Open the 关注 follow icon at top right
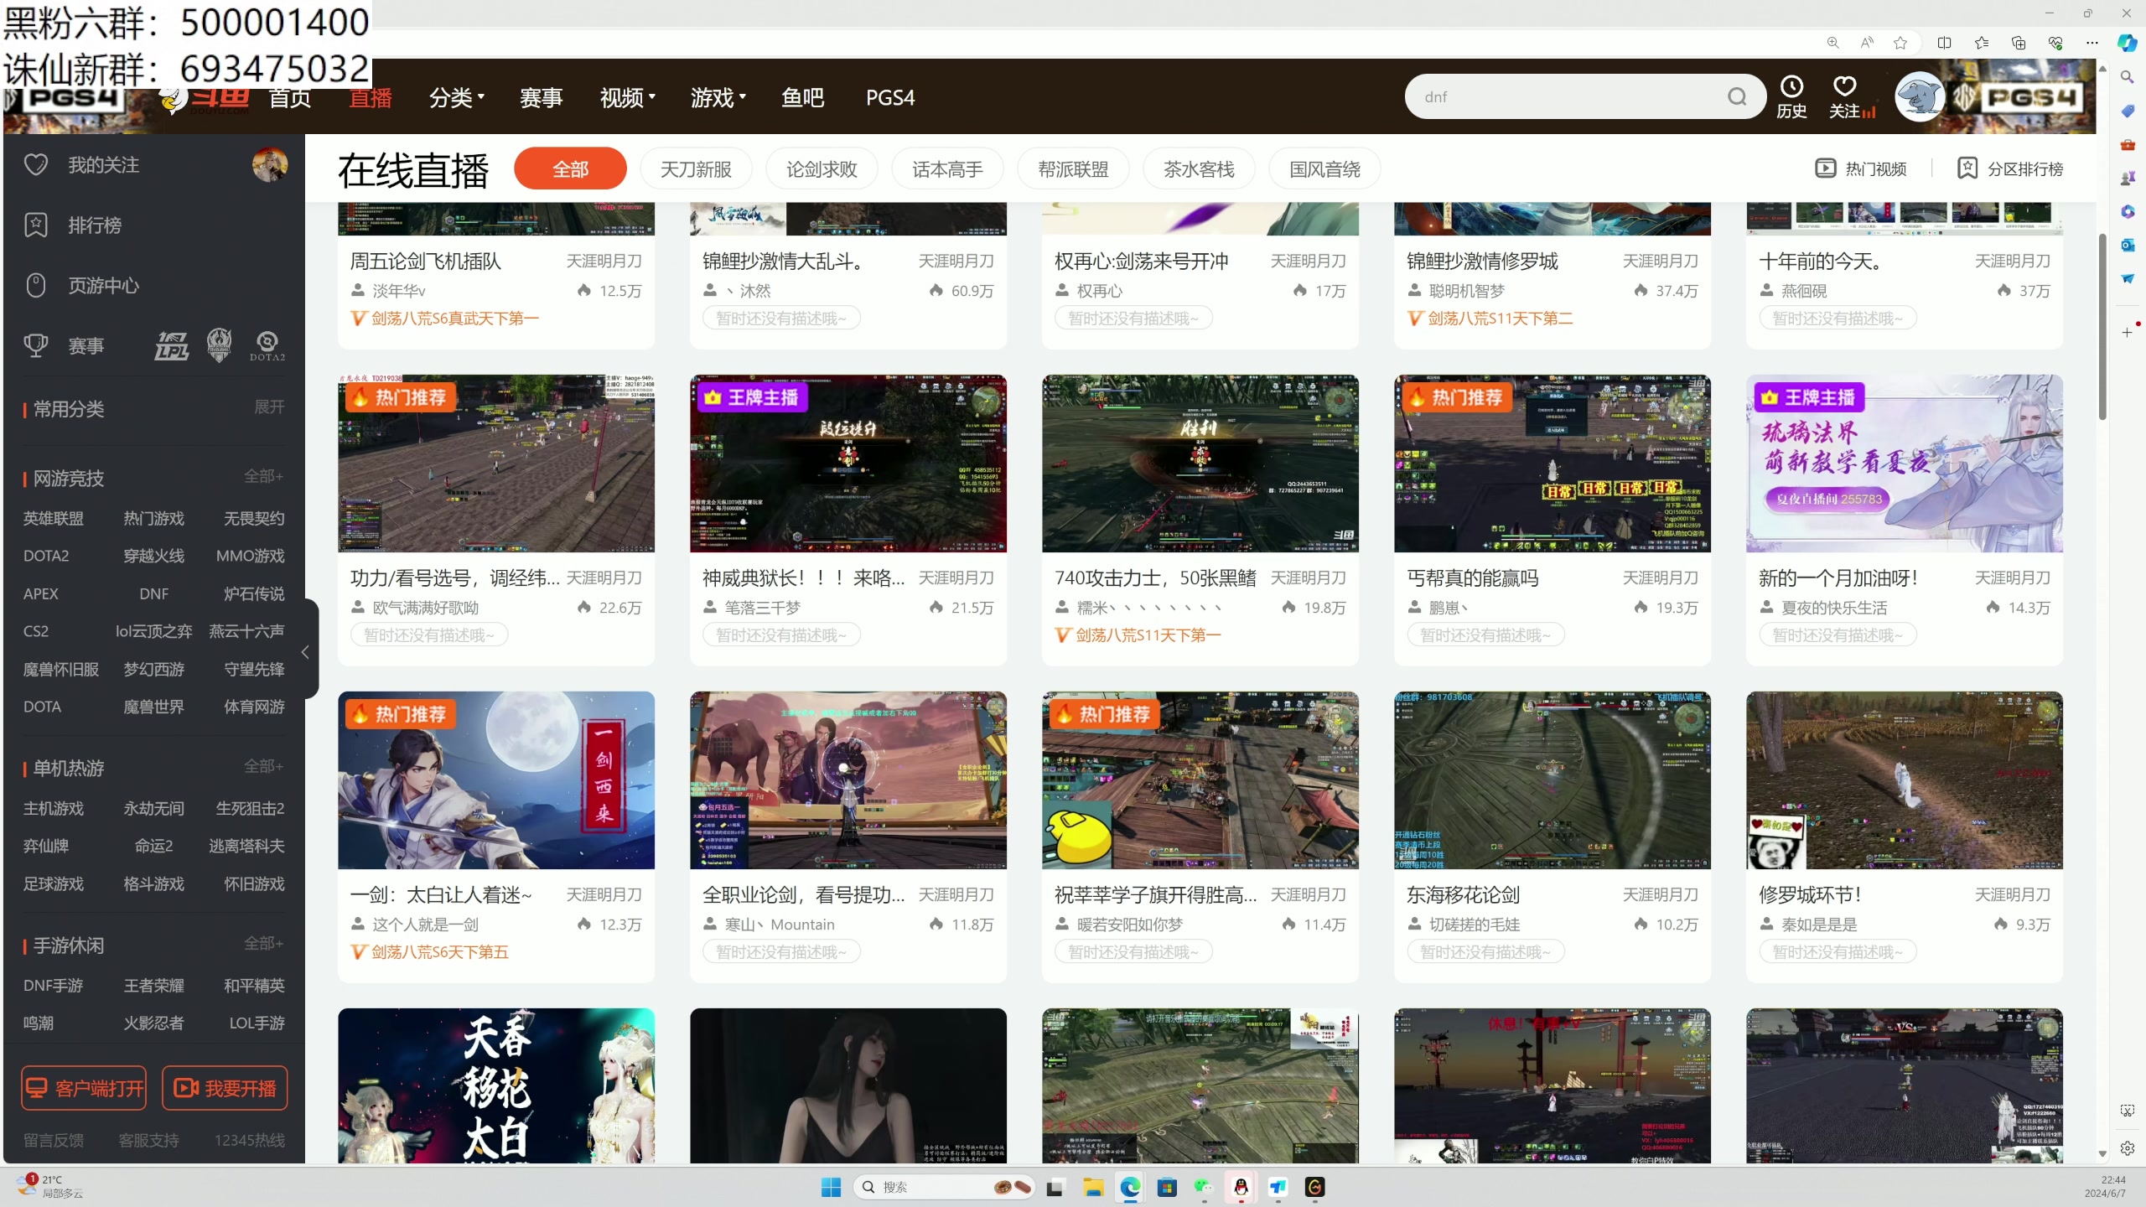Screen dimensions: 2146x1207 pyautogui.click(x=1846, y=87)
